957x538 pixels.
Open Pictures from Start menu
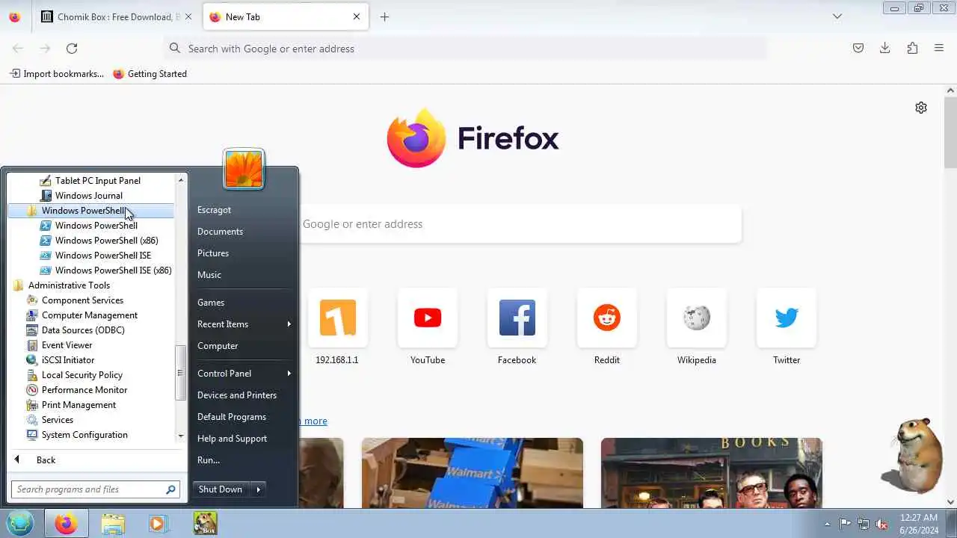coord(213,253)
